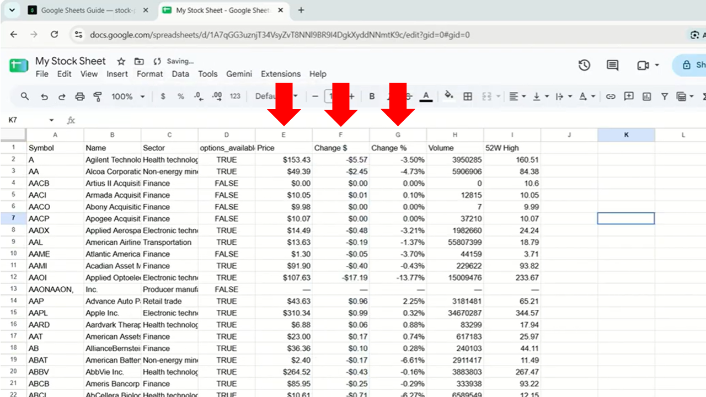
Task: Decrease decimal places
Action: tap(199, 96)
